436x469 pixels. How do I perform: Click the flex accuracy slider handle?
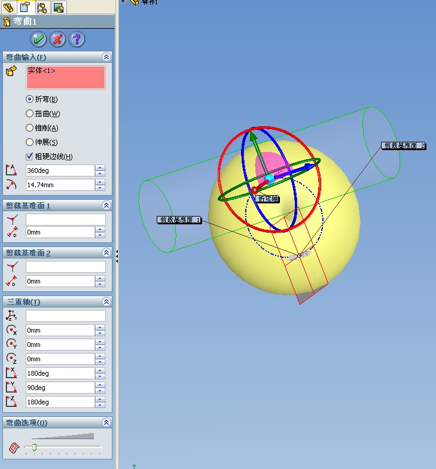[35, 447]
